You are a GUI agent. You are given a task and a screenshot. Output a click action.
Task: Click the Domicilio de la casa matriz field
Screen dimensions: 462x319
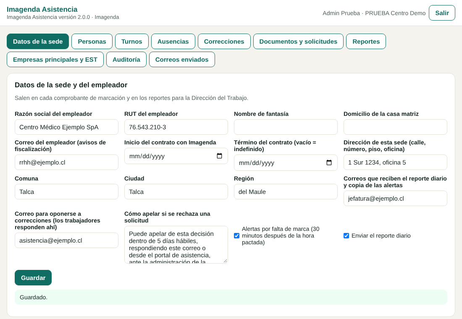395,127
